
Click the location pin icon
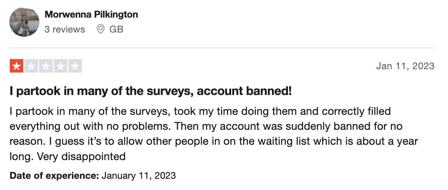[100, 29]
